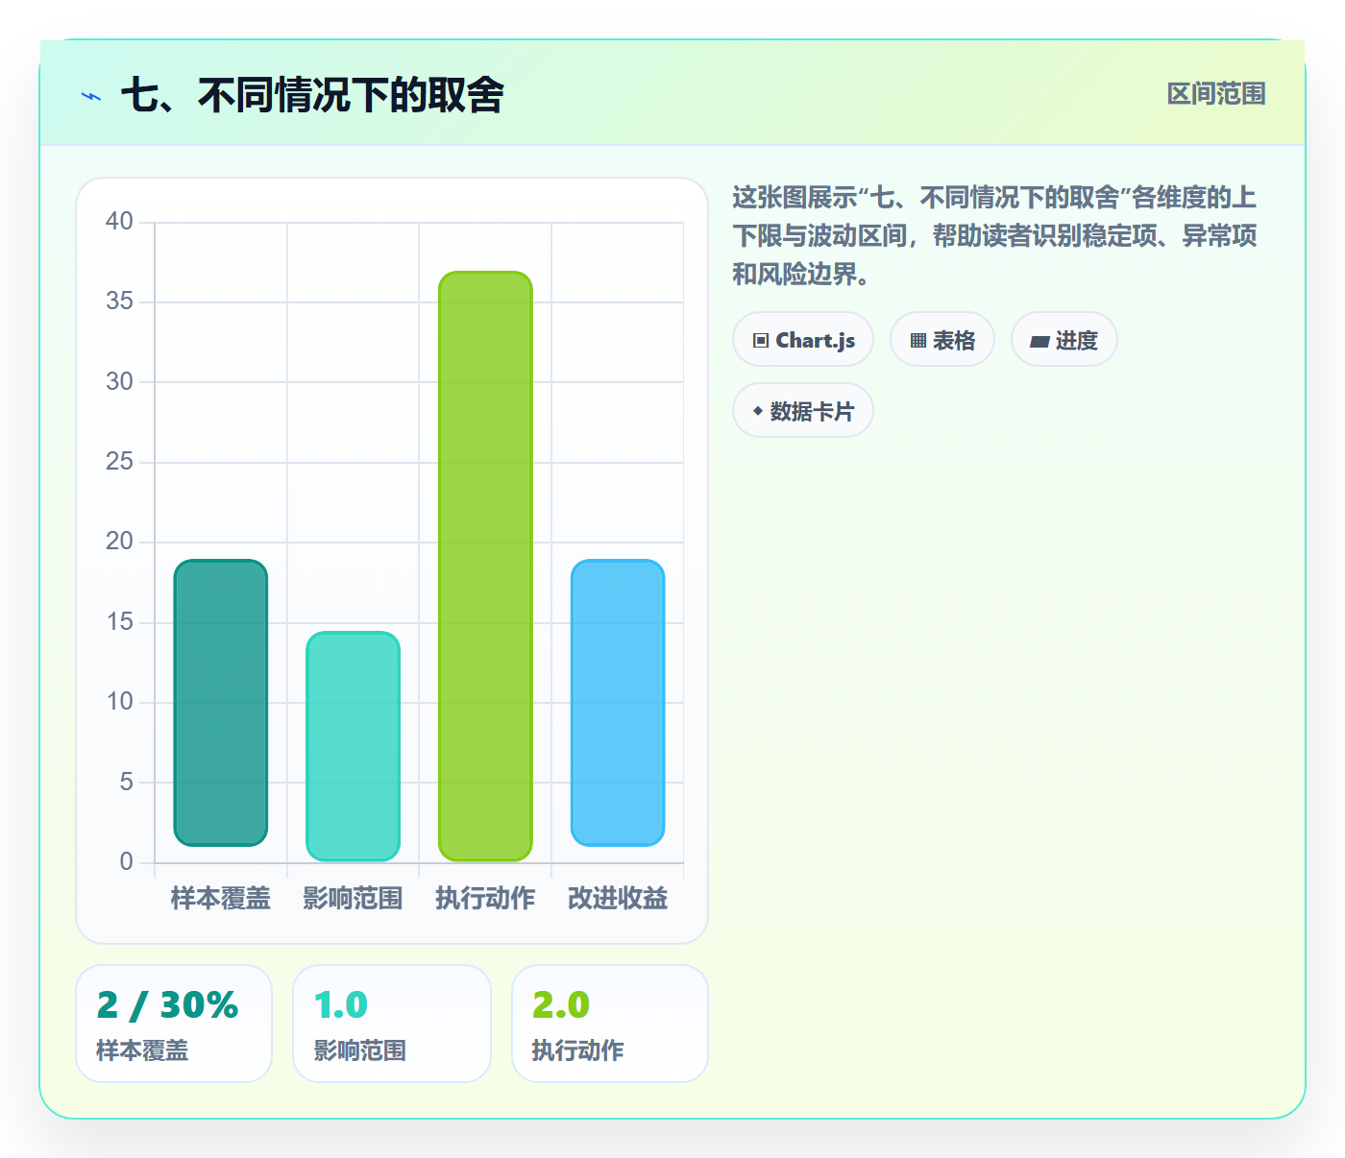Click the 影响范围 bar in the chart

click(x=353, y=746)
